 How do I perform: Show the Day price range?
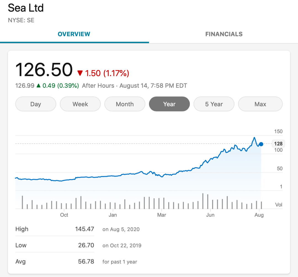(36, 104)
